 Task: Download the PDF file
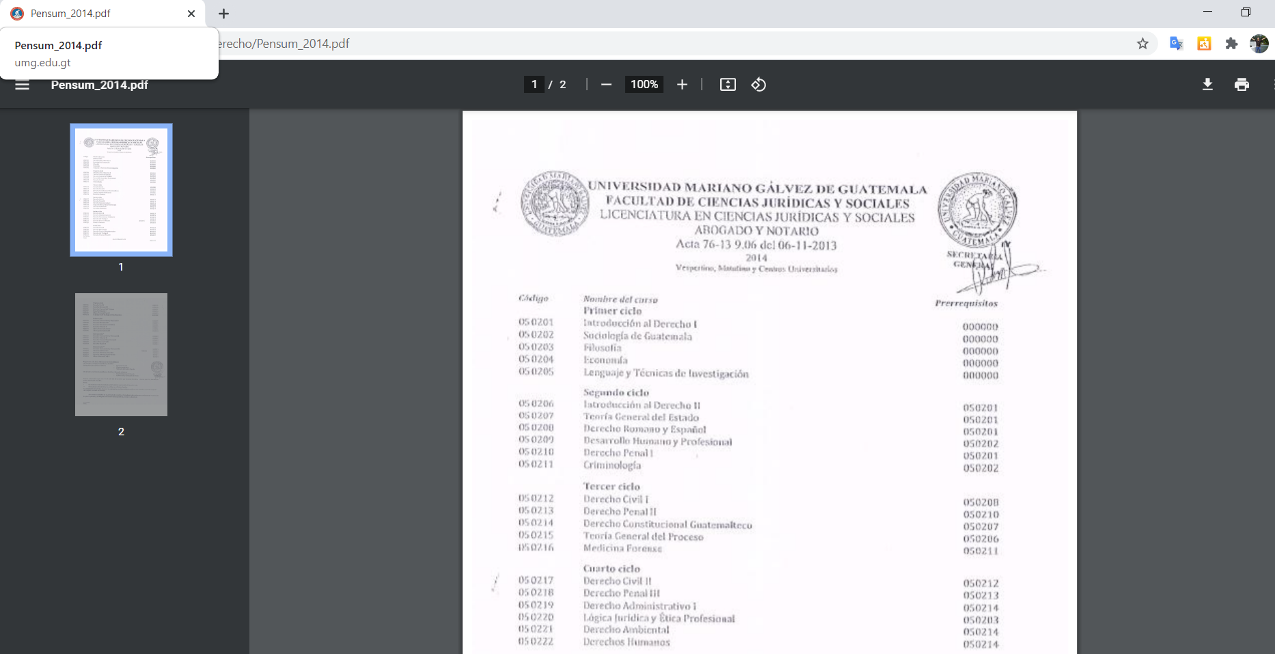tap(1207, 85)
